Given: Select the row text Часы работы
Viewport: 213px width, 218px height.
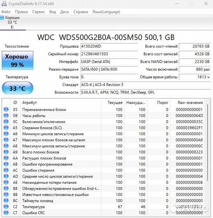Looking at the screenshot, I should [x=34, y=115].
